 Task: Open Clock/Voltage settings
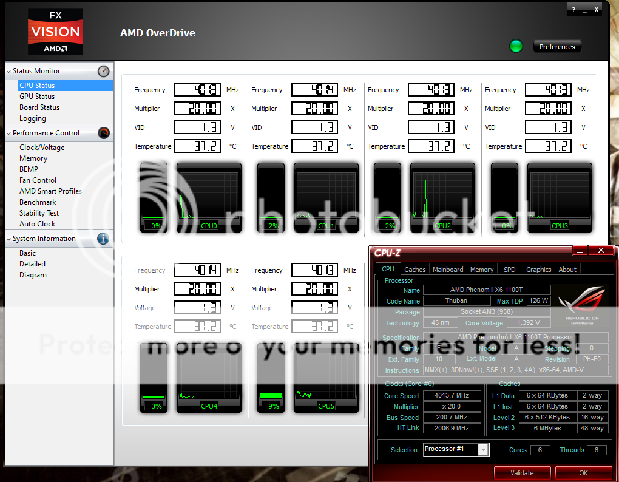(x=42, y=148)
